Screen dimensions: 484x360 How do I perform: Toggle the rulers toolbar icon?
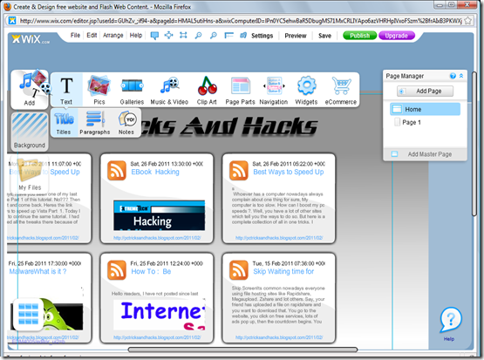click(x=228, y=36)
